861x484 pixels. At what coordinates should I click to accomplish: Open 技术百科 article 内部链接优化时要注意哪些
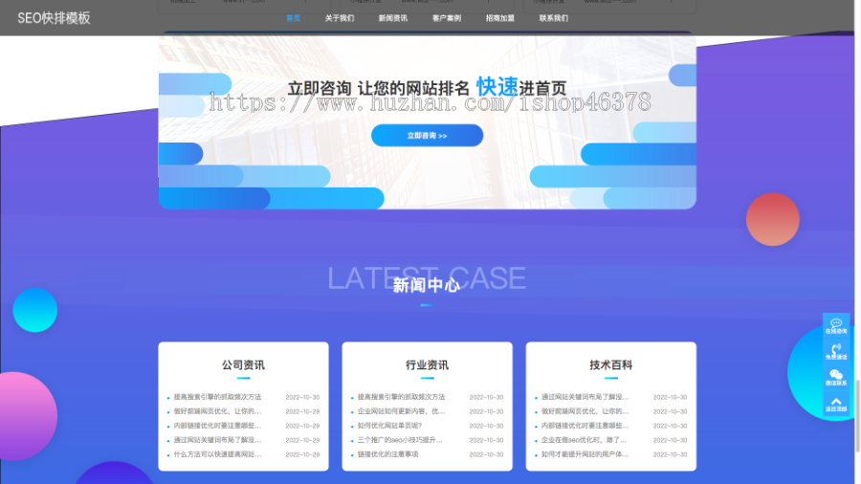coord(585,426)
